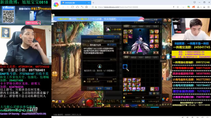Open the browser hamburger menu
The height and width of the screenshot is (118, 211).
208,7
